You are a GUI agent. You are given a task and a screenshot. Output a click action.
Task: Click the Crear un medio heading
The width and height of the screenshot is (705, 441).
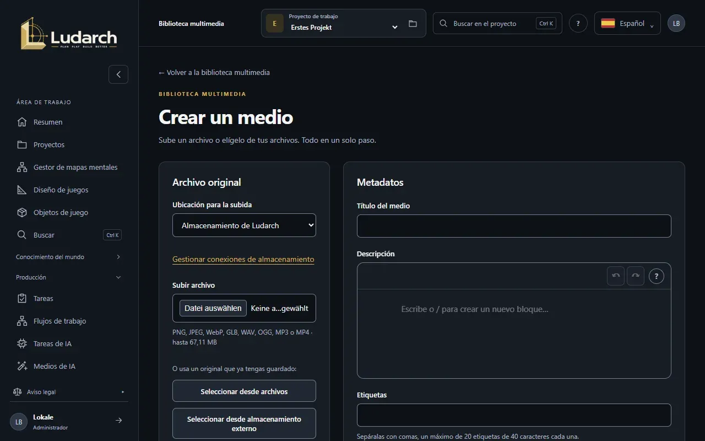[x=226, y=117]
